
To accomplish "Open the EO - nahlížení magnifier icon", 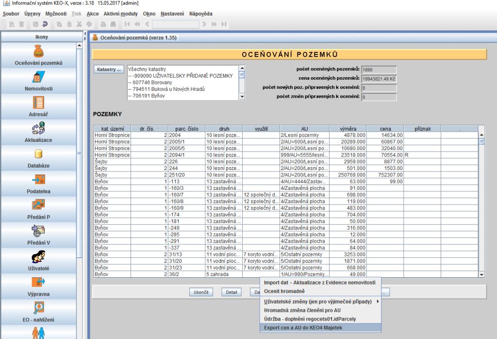I will coord(38,307).
